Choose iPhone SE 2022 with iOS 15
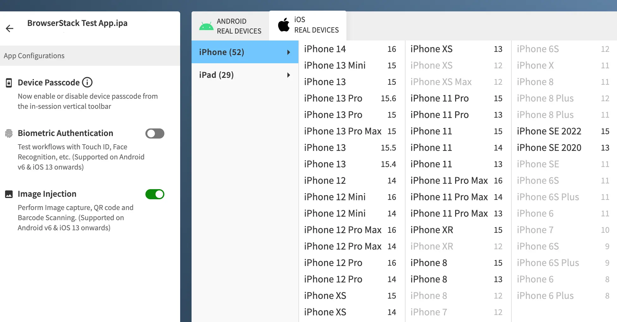Viewport: 617px width, 322px height. [563, 131]
